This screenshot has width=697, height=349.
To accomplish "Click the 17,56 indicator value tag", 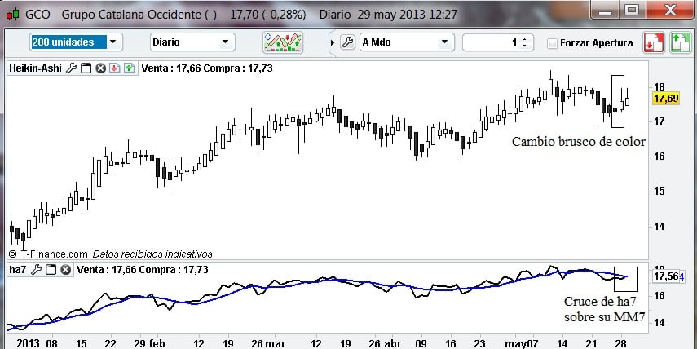I will [x=666, y=276].
